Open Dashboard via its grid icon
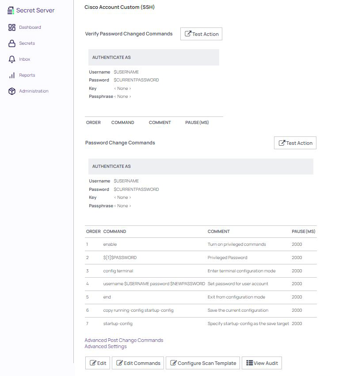The height and width of the screenshot is (376, 354). click(12, 27)
